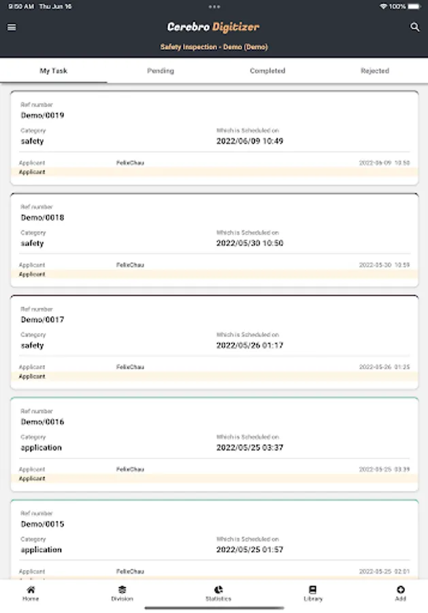This screenshot has width=428, height=613.
Task: Switch to the Pending tab
Action: 161,71
